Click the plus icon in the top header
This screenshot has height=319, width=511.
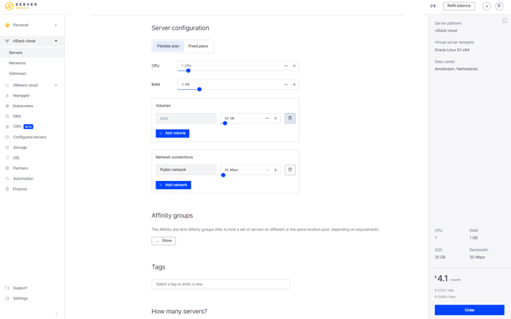[x=487, y=6]
